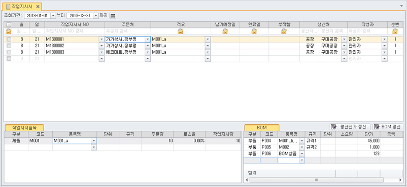Viewport: 407px width, 187px height.
Task: Expand 주문처 dropdown in M1300001 row
Action: tap(148, 40)
